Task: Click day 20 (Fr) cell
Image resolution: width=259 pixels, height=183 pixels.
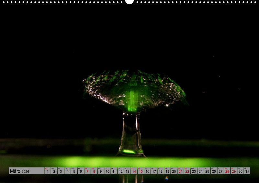Action: tap(174, 171)
